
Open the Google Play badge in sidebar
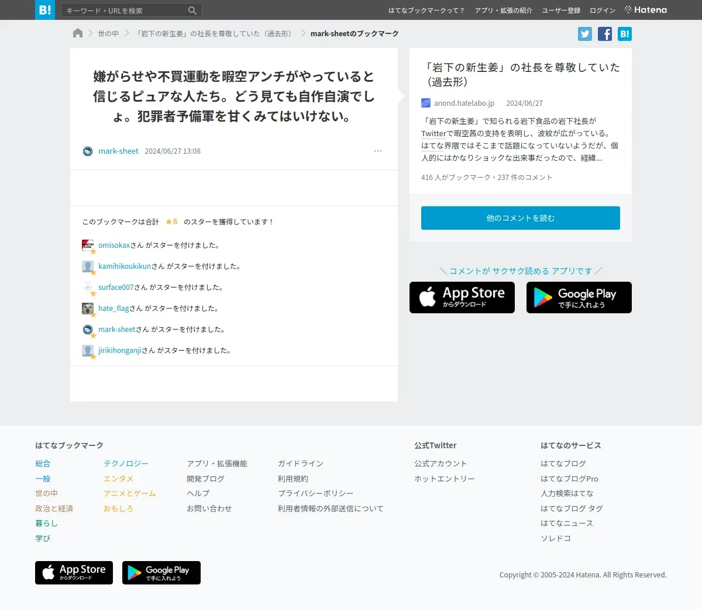pos(579,297)
